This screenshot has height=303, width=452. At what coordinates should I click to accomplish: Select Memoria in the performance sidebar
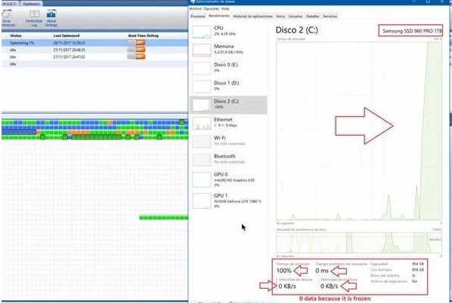coord(228,50)
